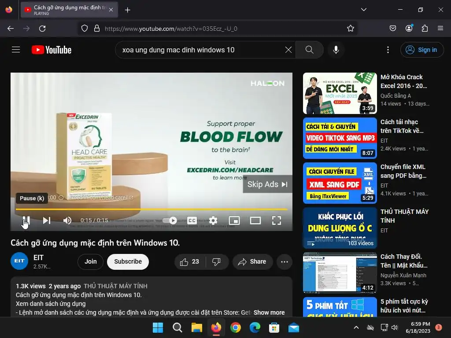Image resolution: width=451 pixels, height=338 pixels.
Task: Open the TikTok sang MP3 video thumbnail
Action: [340, 138]
